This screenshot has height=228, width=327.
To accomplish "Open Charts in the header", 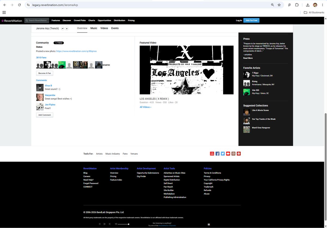I will (92, 20).
